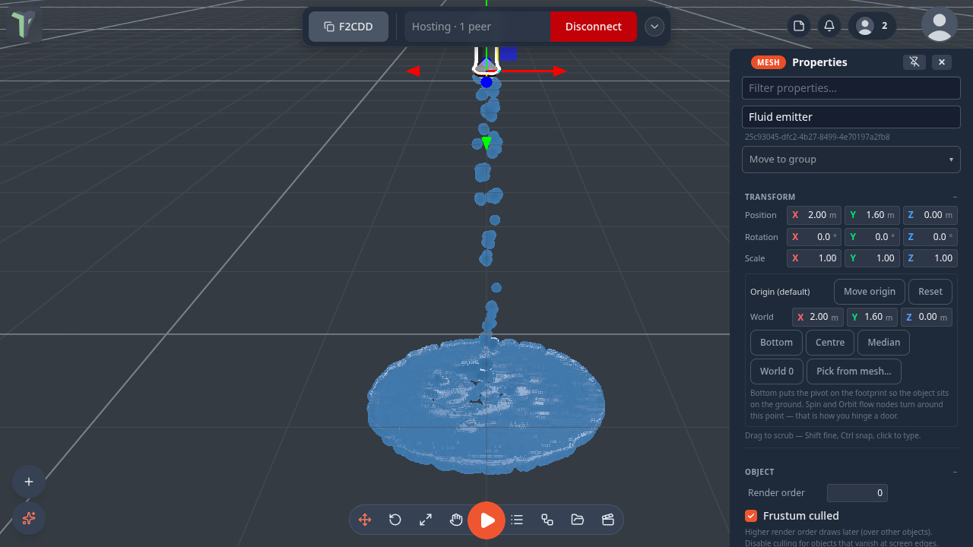Click the Move origin button

click(870, 292)
